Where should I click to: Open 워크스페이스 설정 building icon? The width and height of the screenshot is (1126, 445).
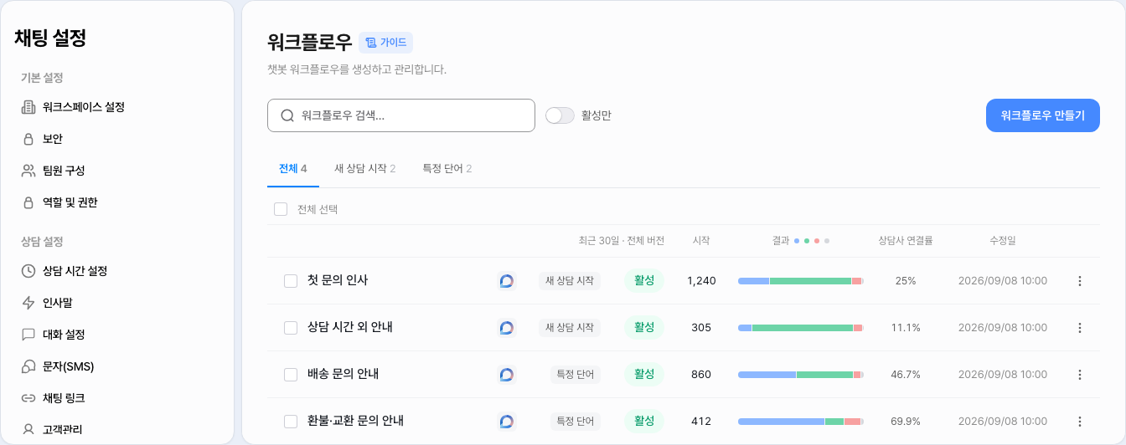point(28,107)
